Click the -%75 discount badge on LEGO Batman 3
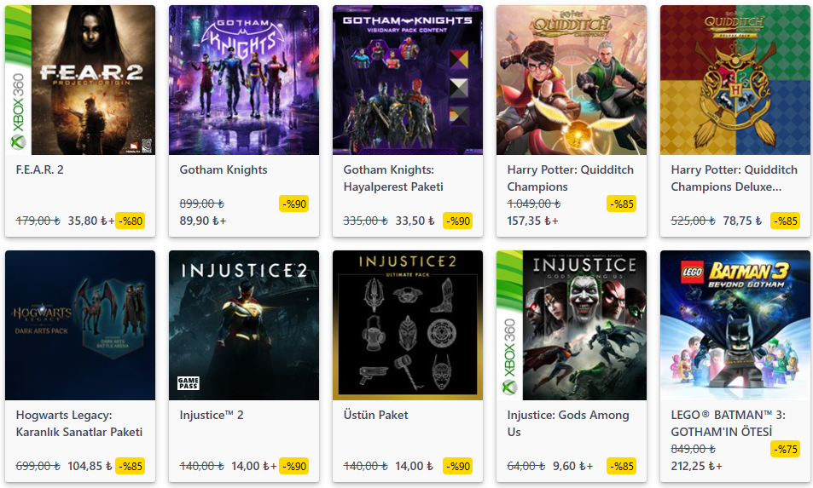The width and height of the screenshot is (813, 488). [785, 449]
